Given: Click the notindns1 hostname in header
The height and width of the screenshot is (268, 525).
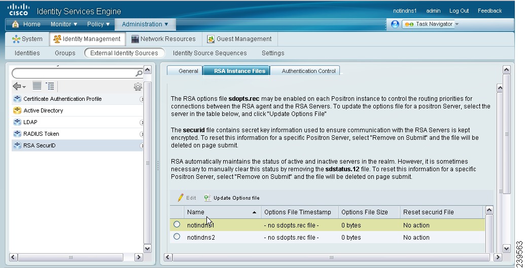Looking at the screenshot, I should (405, 11).
